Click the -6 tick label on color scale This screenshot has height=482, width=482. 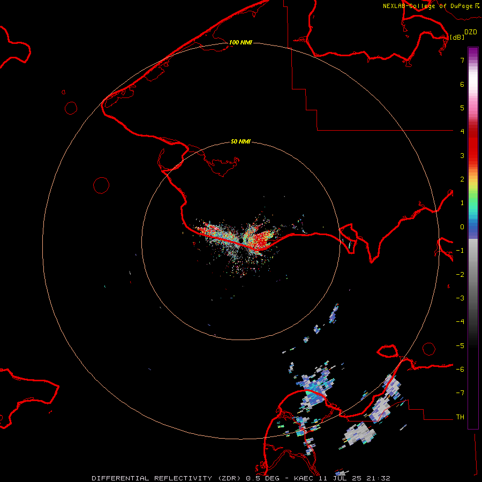pos(460,369)
